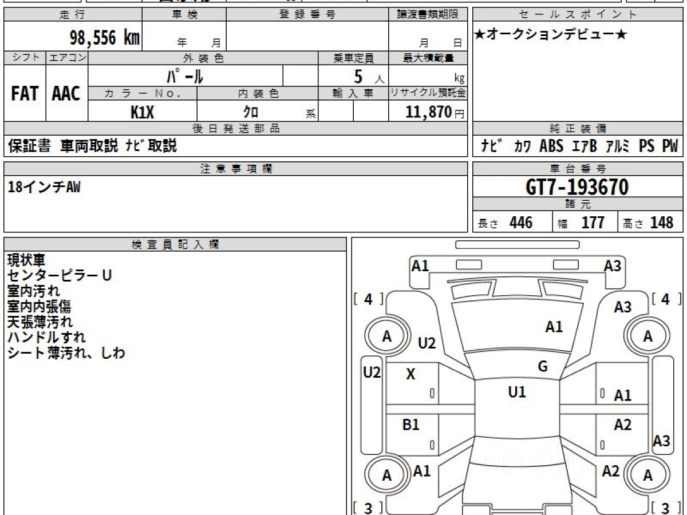
Task: Click the 保証書 車両取説 ナビ取説 text
Action: click(x=92, y=146)
